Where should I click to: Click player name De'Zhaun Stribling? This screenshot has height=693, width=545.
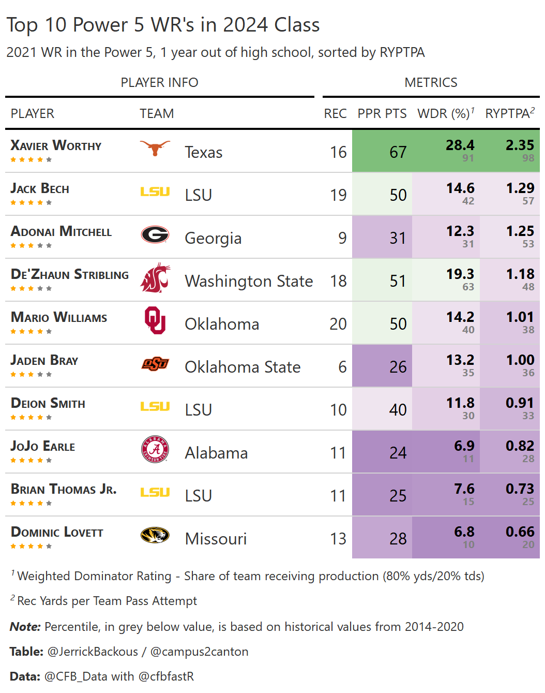[70, 274]
